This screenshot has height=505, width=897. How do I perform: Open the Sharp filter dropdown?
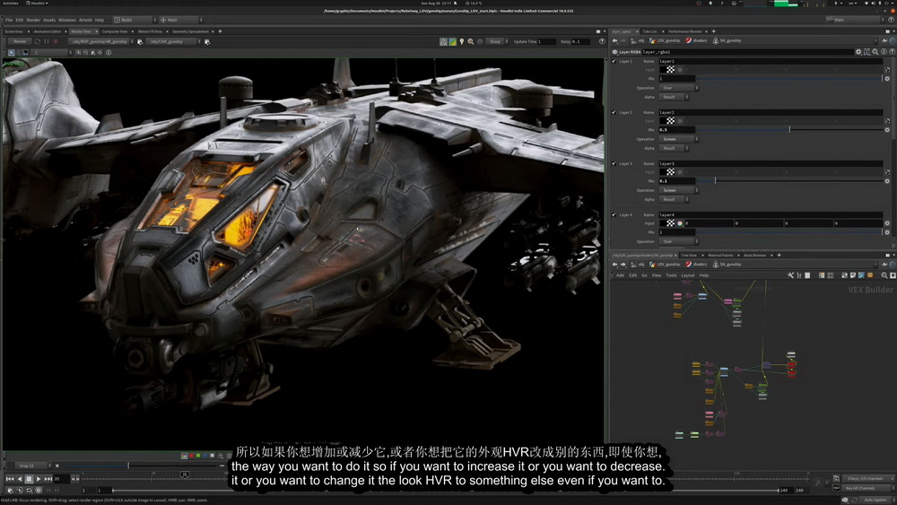(497, 42)
